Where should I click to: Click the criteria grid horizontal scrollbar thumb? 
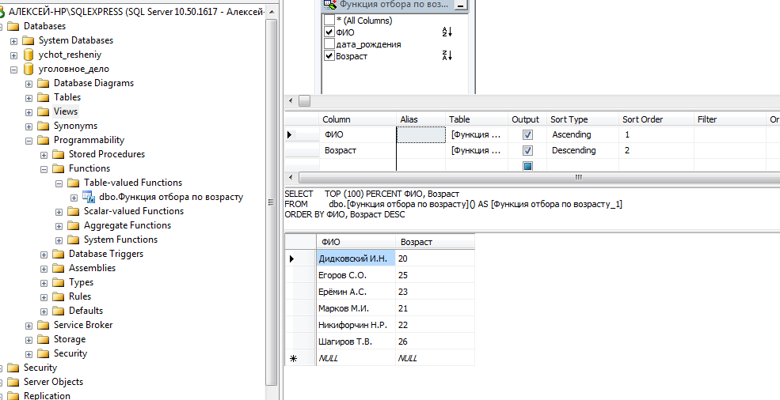[578, 177]
